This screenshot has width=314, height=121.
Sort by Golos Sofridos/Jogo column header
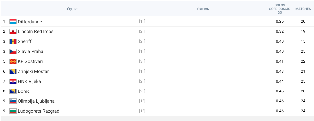tap(280, 9)
